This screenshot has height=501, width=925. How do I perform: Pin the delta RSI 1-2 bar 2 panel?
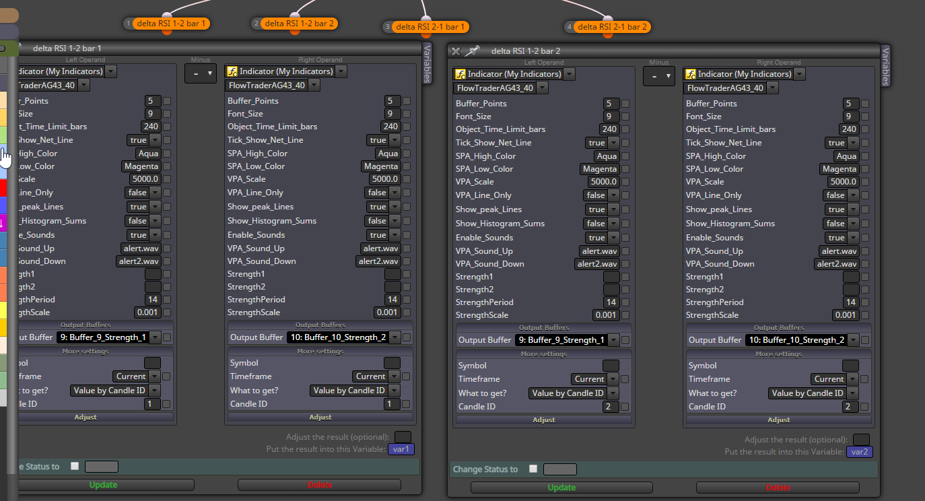coord(473,51)
